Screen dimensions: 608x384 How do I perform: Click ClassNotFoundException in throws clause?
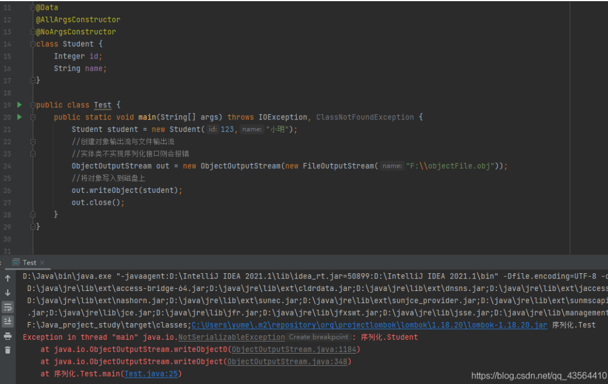click(x=365, y=117)
